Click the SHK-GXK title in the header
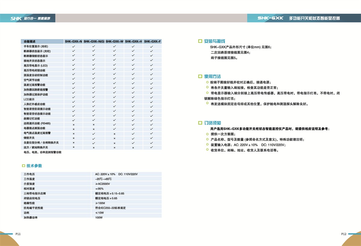This screenshot has height=246, width=361. click(270, 18)
